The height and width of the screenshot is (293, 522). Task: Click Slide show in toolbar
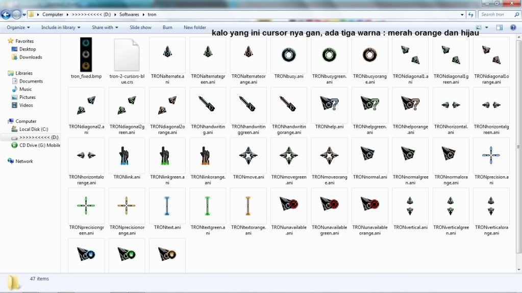click(x=140, y=28)
